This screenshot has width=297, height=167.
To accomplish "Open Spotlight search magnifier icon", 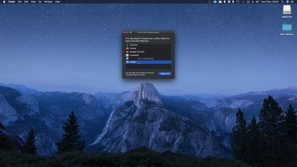I will click(283, 2).
